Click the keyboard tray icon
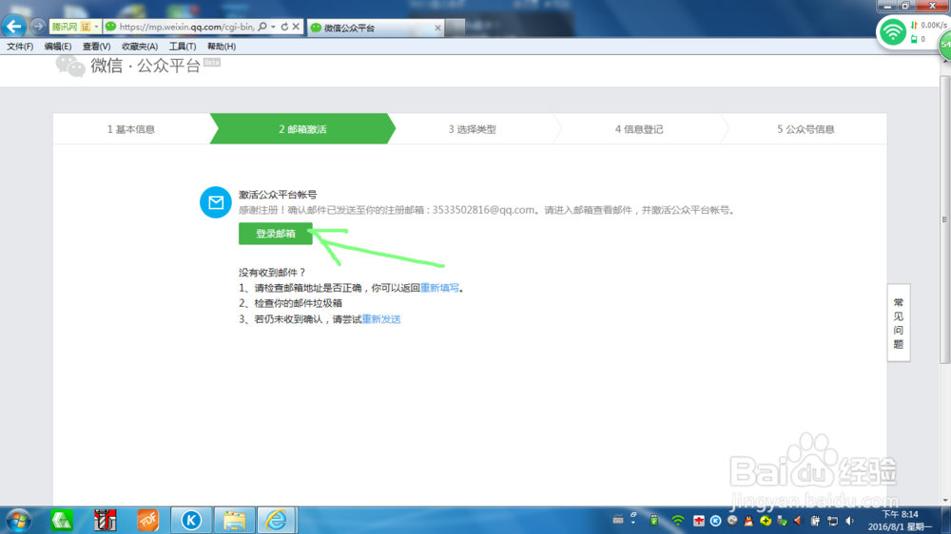Screen dimensions: 951x534 [618, 520]
